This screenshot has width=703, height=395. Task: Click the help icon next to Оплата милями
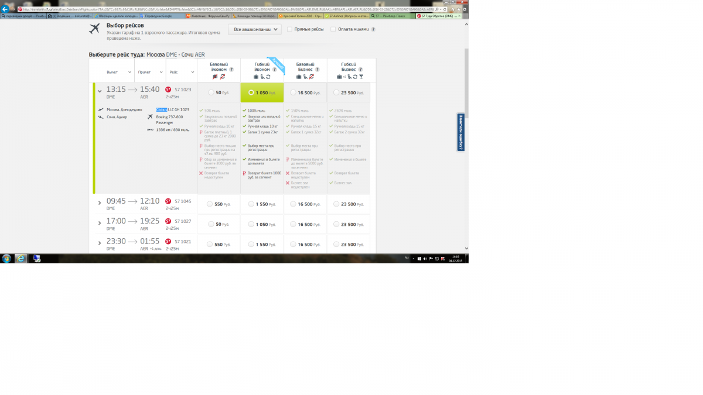[x=373, y=29]
